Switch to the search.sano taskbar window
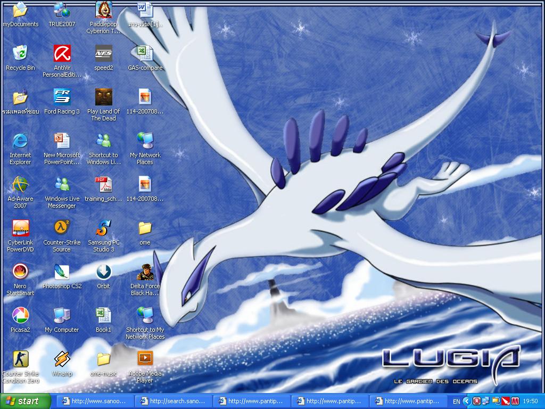Screen dimensions: 545x409 173,401
